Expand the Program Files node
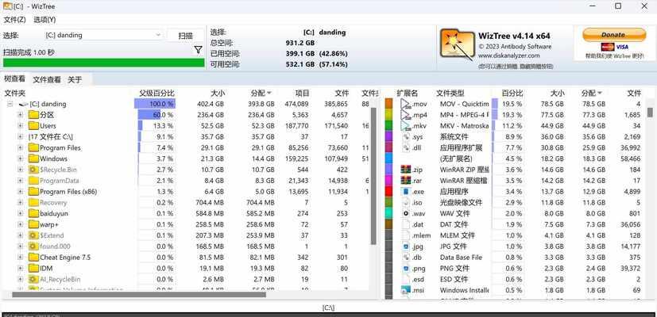This screenshot has height=317, width=657. point(20,147)
